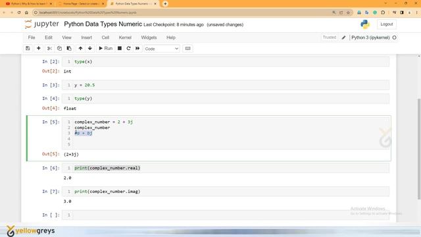421x237 pixels.
Task: Open the Help menu
Action: 171,38
